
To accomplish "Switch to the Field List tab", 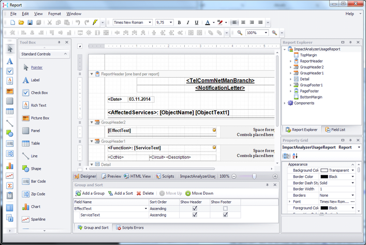I will [x=335, y=130].
